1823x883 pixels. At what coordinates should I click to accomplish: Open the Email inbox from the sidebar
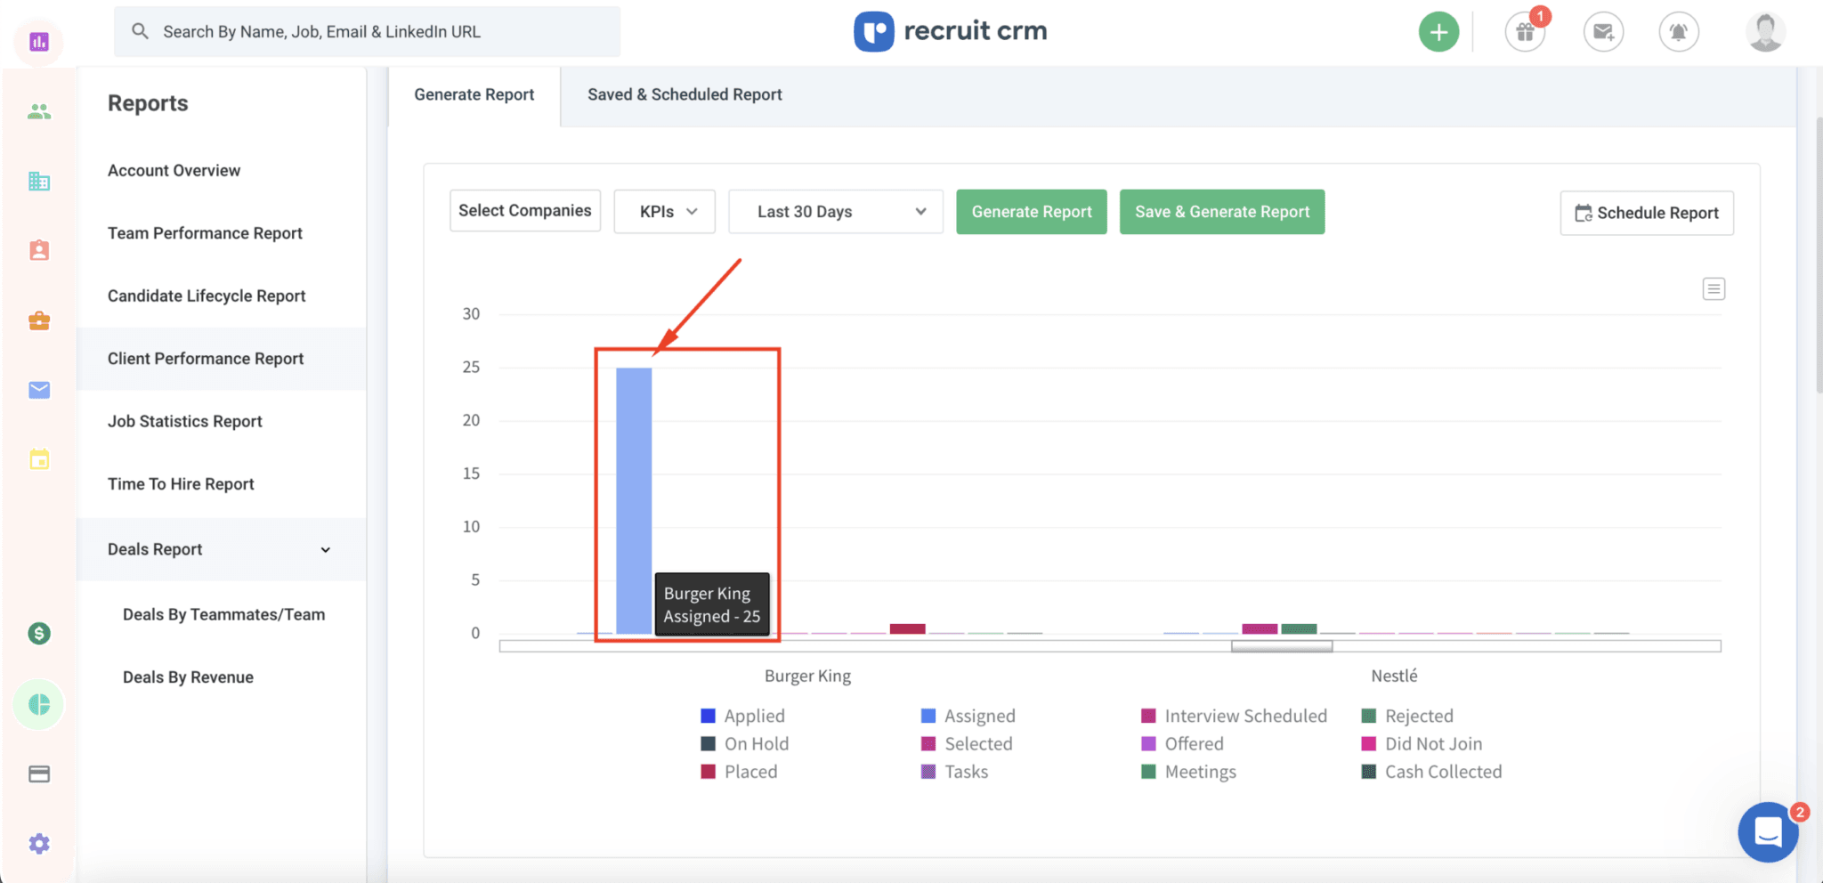point(38,389)
